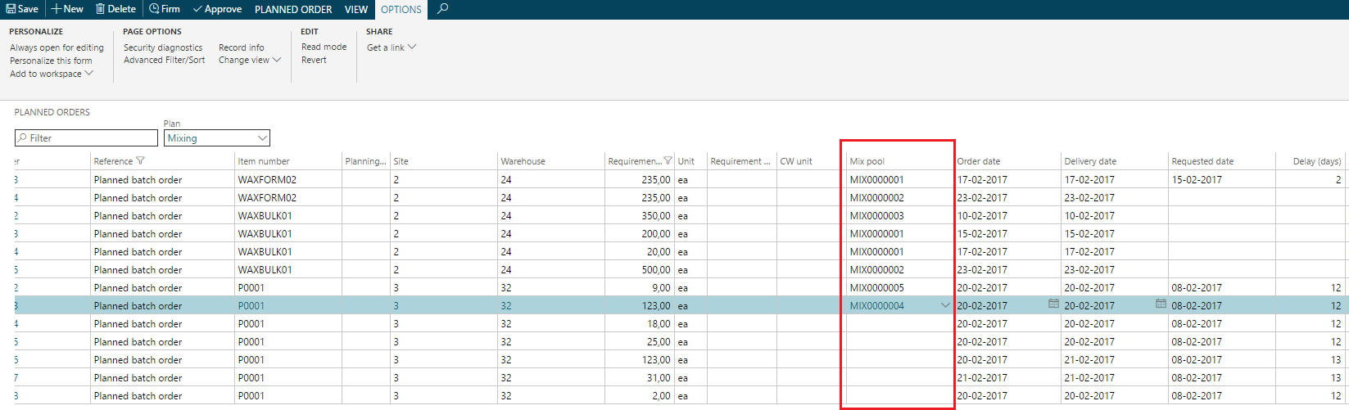Switch to Read mode
Screen dimensions: 1349x410
(324, 47)
